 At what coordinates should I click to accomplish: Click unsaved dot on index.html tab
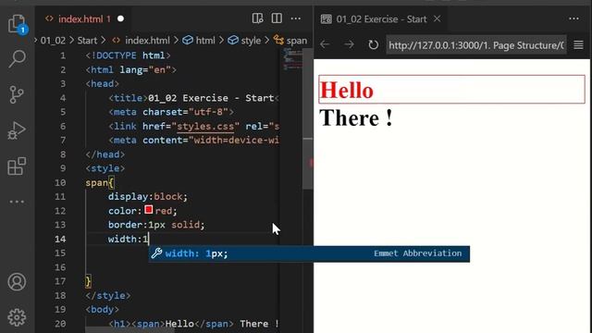(120, 18)
